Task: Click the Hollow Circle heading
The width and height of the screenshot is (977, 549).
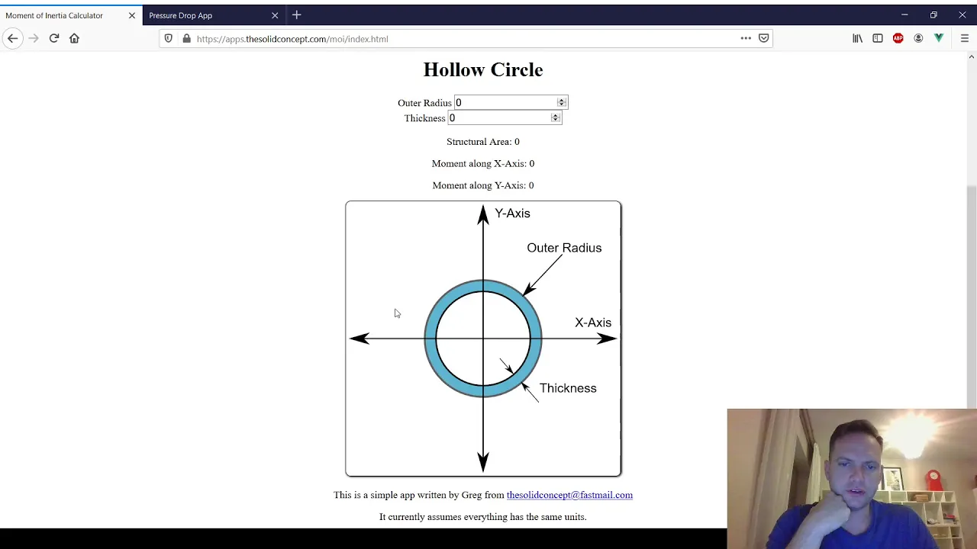Action: point(483,69)
